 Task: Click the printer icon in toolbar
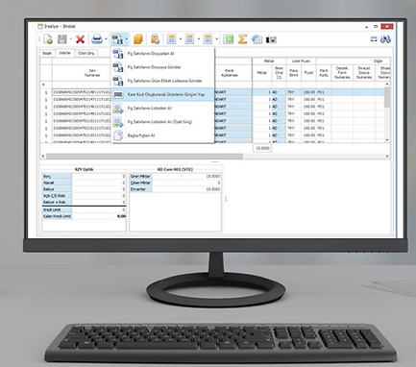pos(97,39)
